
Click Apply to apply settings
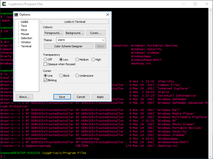(100, 97)
